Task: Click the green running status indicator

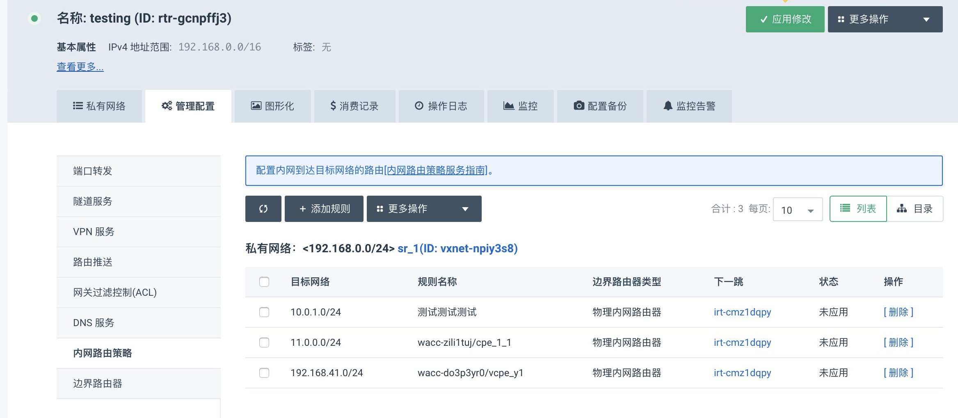Action: [34, 18]
